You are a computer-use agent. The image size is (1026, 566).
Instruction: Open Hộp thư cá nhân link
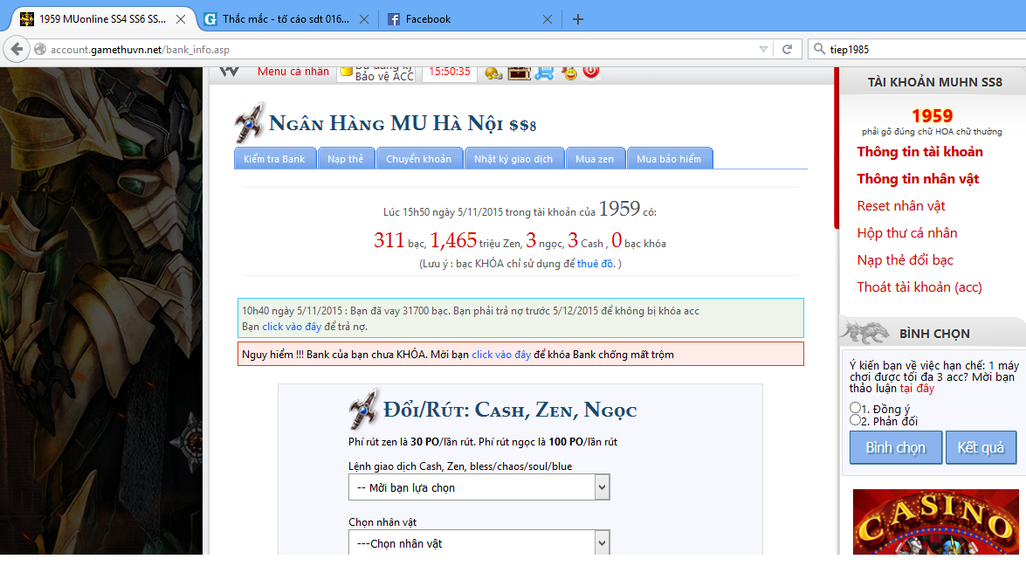pyautogui.click(x=907, y=233)
